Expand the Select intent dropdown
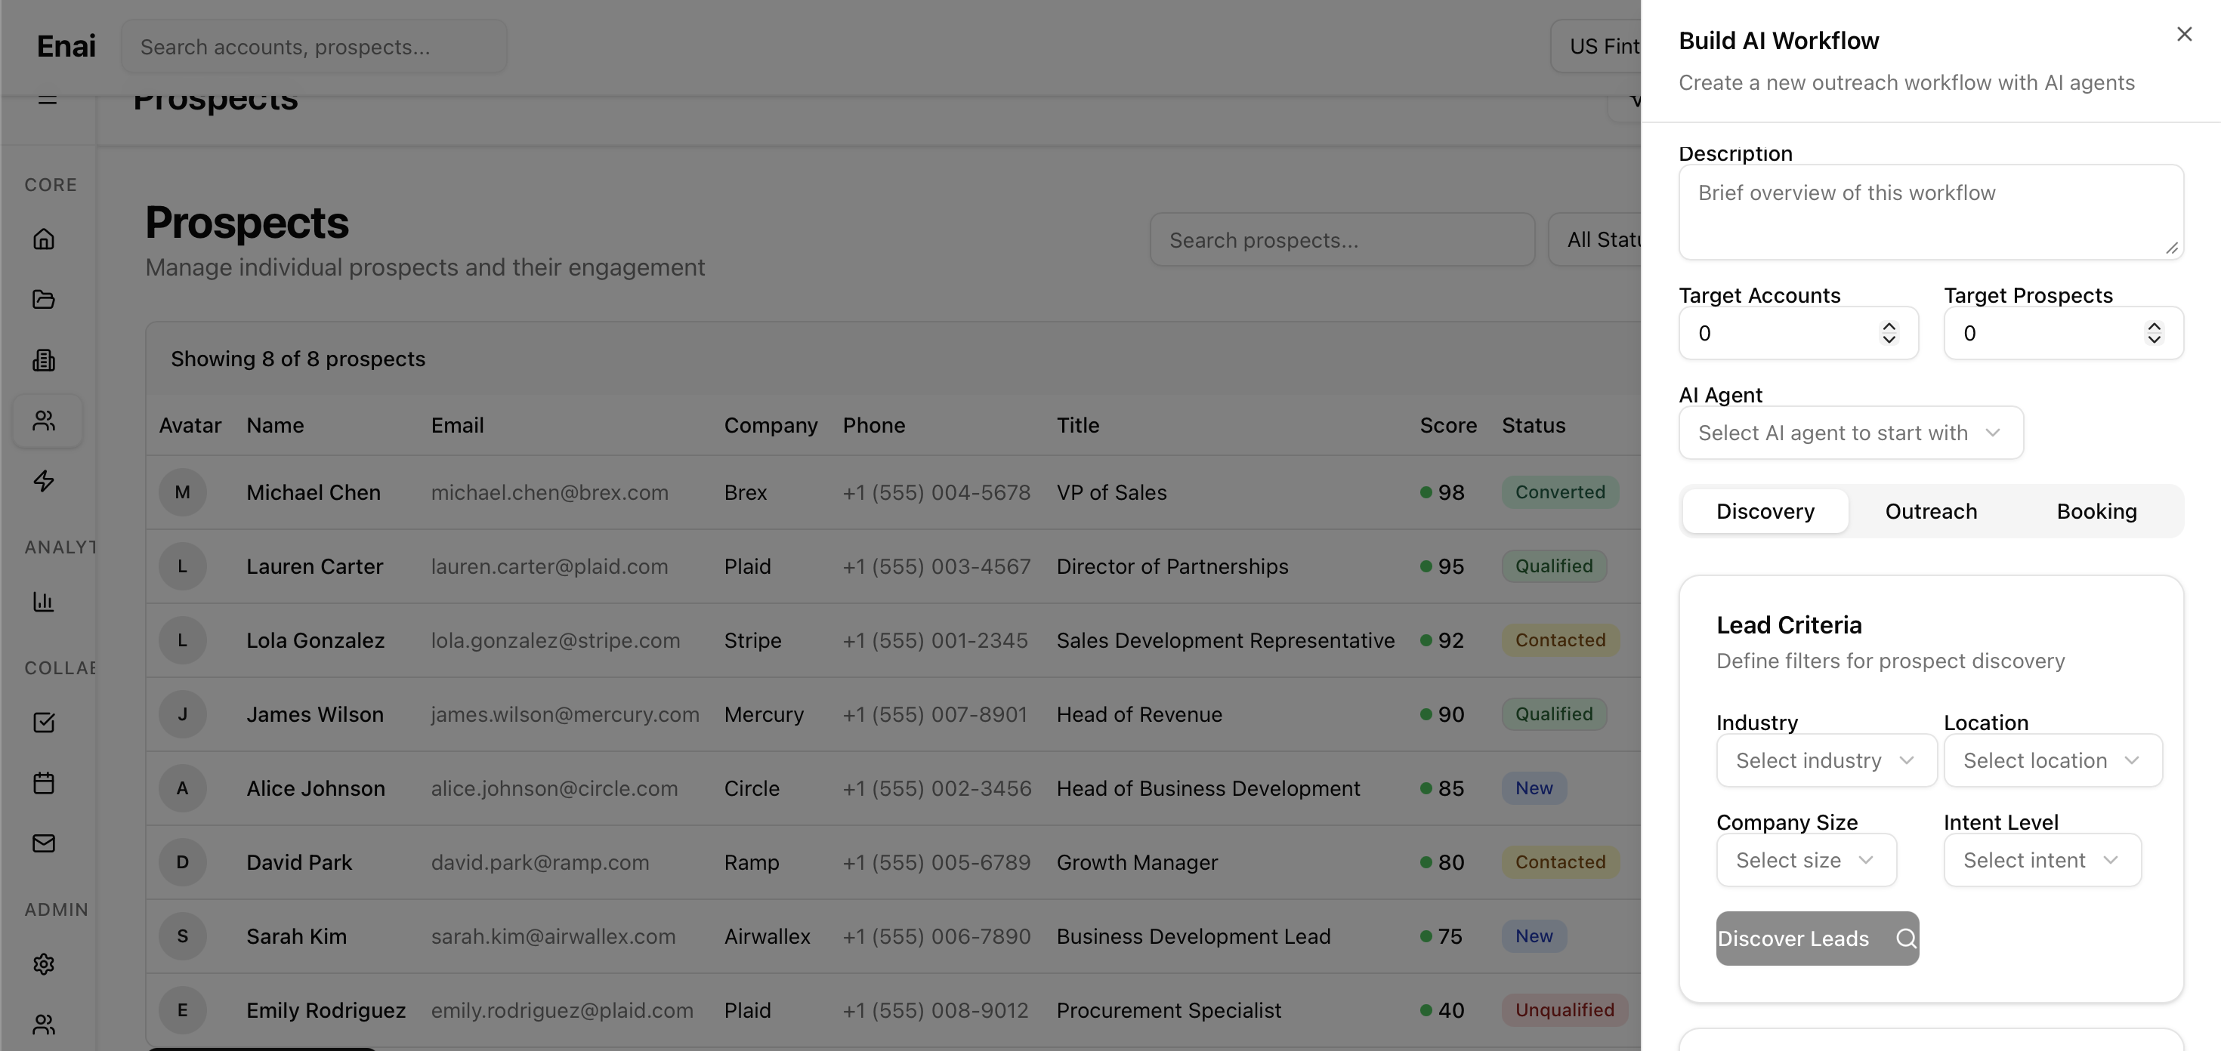Screen dimensions: 2221x1051 [2040, 860]
